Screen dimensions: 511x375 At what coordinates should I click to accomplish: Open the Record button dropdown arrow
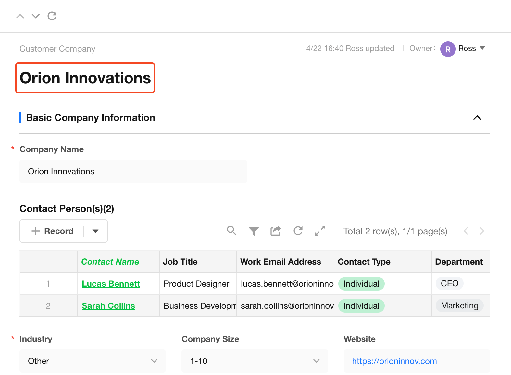coord(95,231)
